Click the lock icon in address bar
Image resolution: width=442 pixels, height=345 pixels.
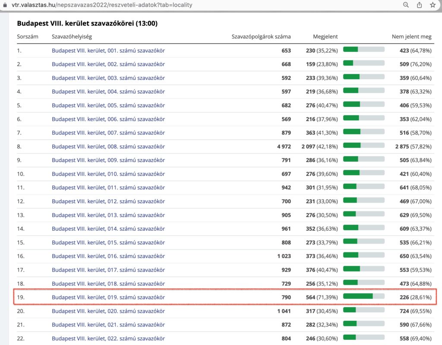tap(4, 5)
